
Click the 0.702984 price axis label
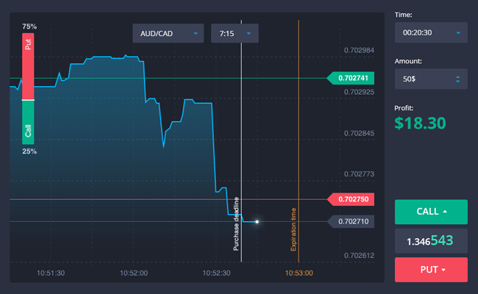[359, 50]
